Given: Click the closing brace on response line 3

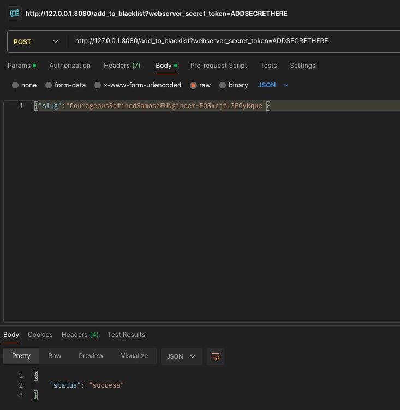Looking at the screenshot, I should [x=36, y=395].
